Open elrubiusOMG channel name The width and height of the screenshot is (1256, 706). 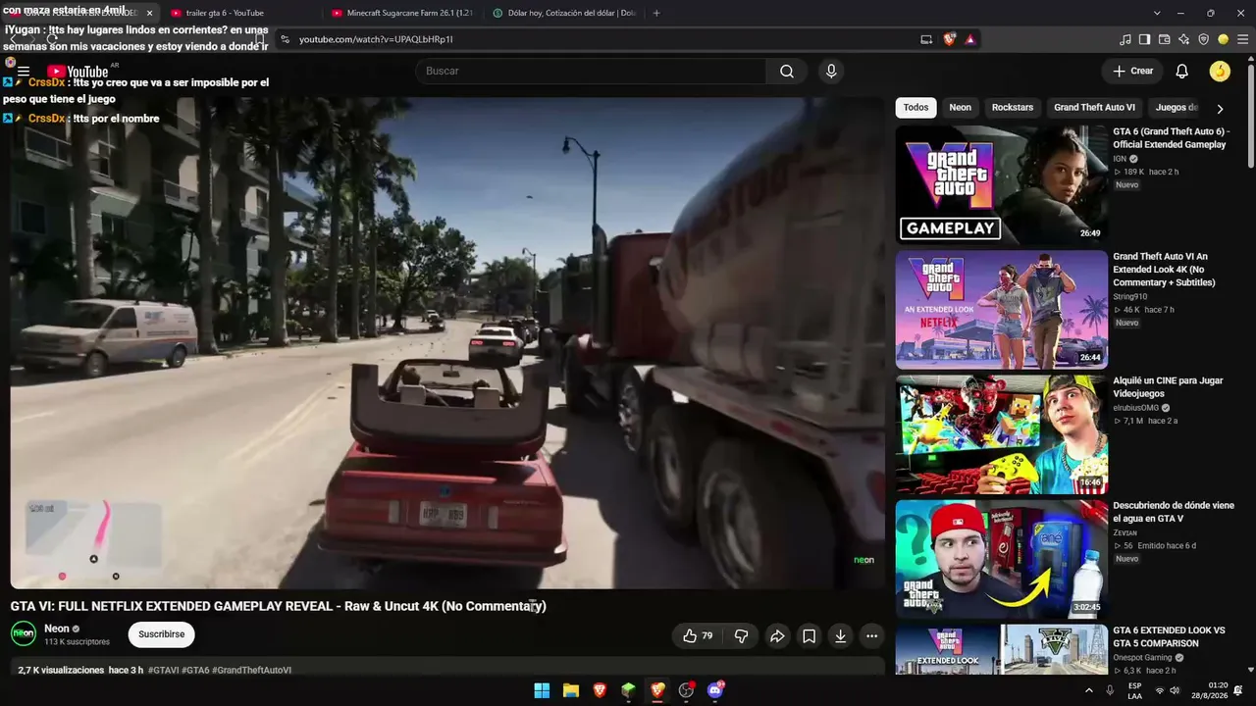[1135, 408]
